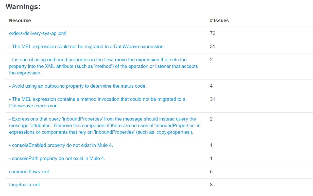This screenshot has width=313, height=196.
Task: Click the issue count in the consolePath row
Action: click(x=211, y=159)
